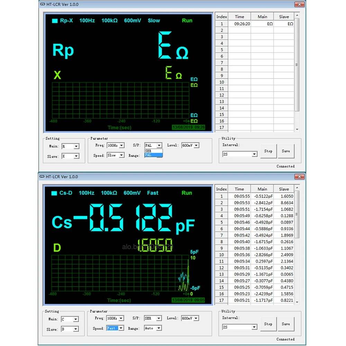Select SER option in open S/P list
346x346 pixels.
tap(154, 151)
